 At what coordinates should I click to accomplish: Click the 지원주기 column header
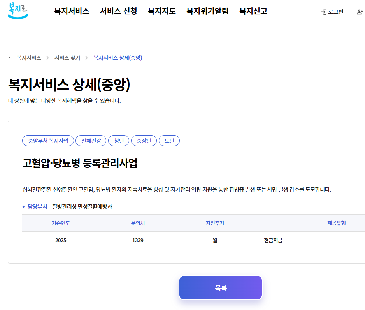coord(215,223)
